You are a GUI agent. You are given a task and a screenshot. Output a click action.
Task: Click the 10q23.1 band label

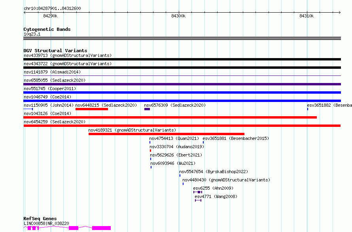32,34
